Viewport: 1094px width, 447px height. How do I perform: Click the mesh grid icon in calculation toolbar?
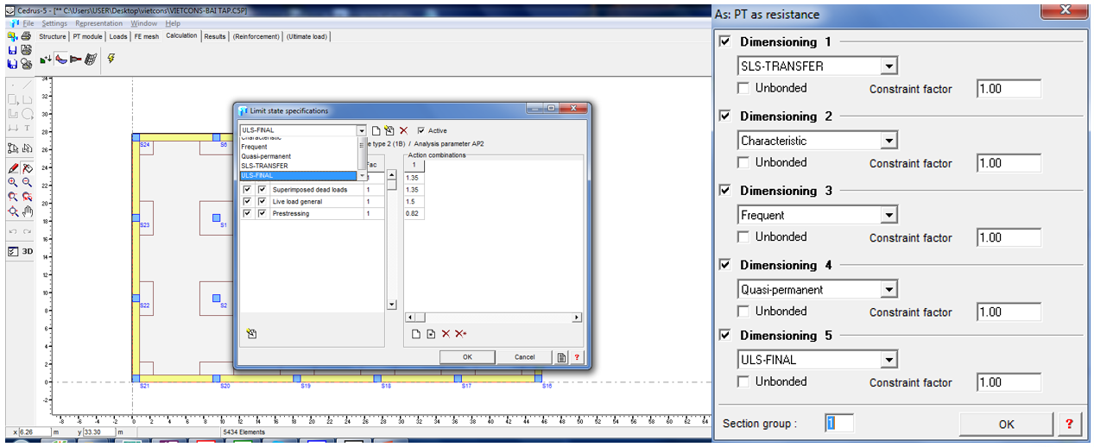[x=91, y=59]
